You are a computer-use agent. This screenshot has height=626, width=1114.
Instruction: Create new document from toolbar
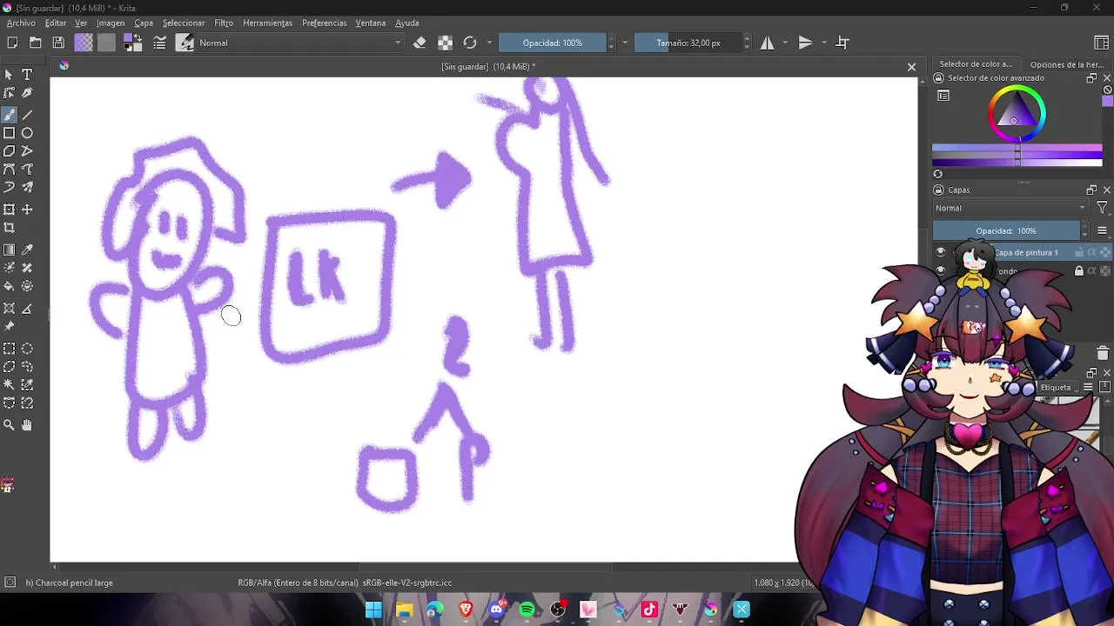tap(12, 43)
